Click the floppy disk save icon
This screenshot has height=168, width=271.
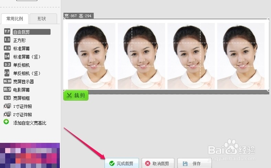tap(185, 164)
